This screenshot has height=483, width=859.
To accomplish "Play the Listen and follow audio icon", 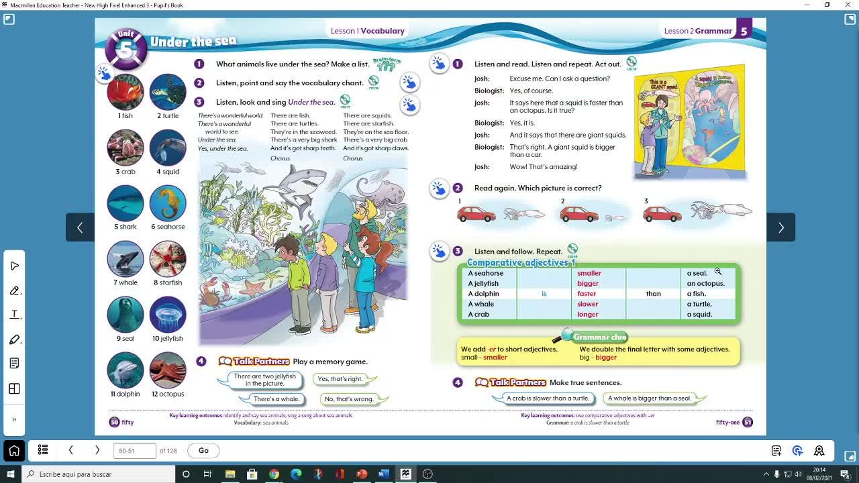I will [572, 250].
